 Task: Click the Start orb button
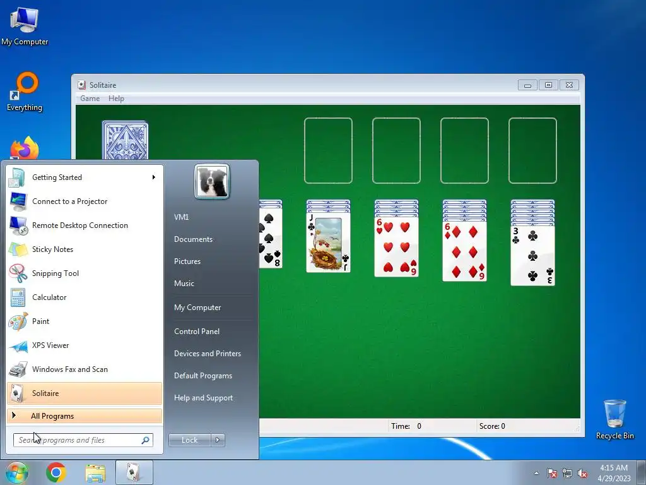coord(16,472)
